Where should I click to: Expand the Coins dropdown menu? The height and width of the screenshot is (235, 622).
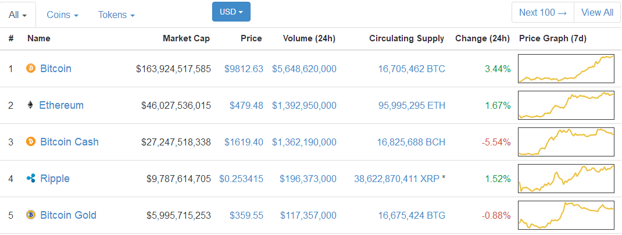(62, 15)
